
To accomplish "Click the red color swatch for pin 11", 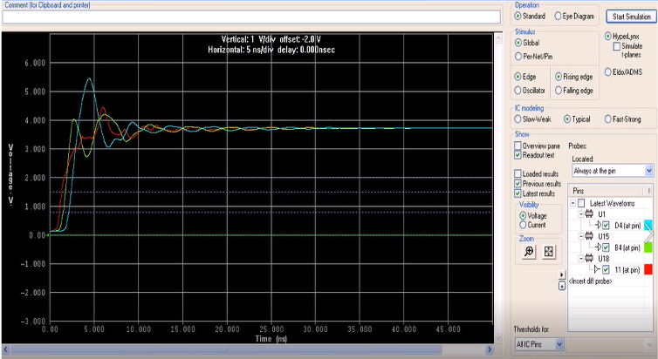I will click(648, 270).
